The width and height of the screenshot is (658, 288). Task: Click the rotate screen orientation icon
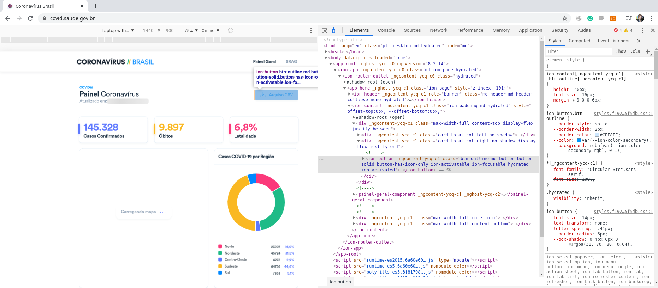(x=230, y=31)
